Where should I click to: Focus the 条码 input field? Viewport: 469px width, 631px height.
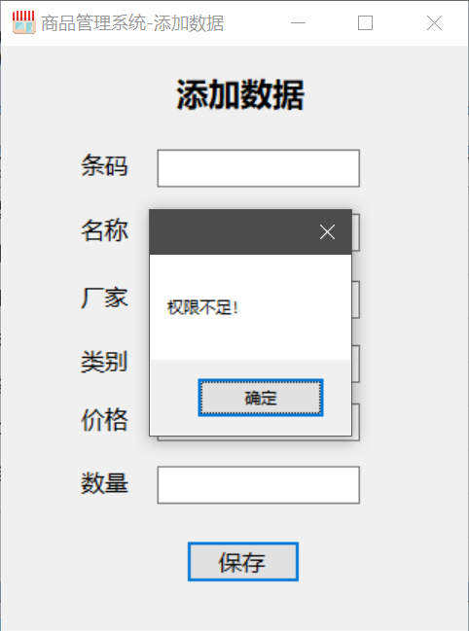pos(259,168)
